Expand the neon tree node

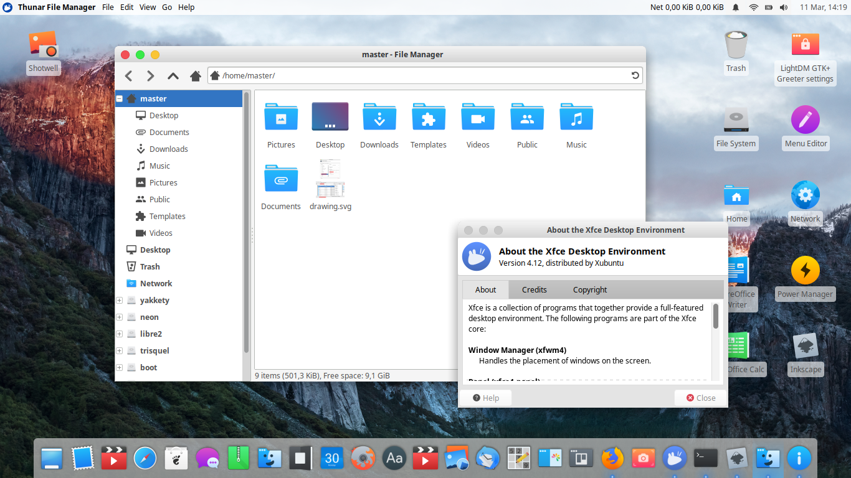click(x=120, y=317)
